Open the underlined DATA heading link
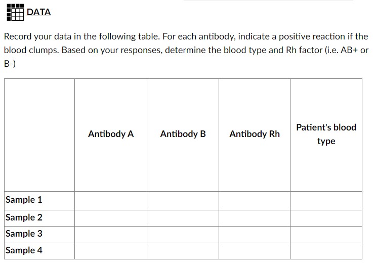Image resolution: width=375 pixels, height=268 pixels. (x=39, y=12)
